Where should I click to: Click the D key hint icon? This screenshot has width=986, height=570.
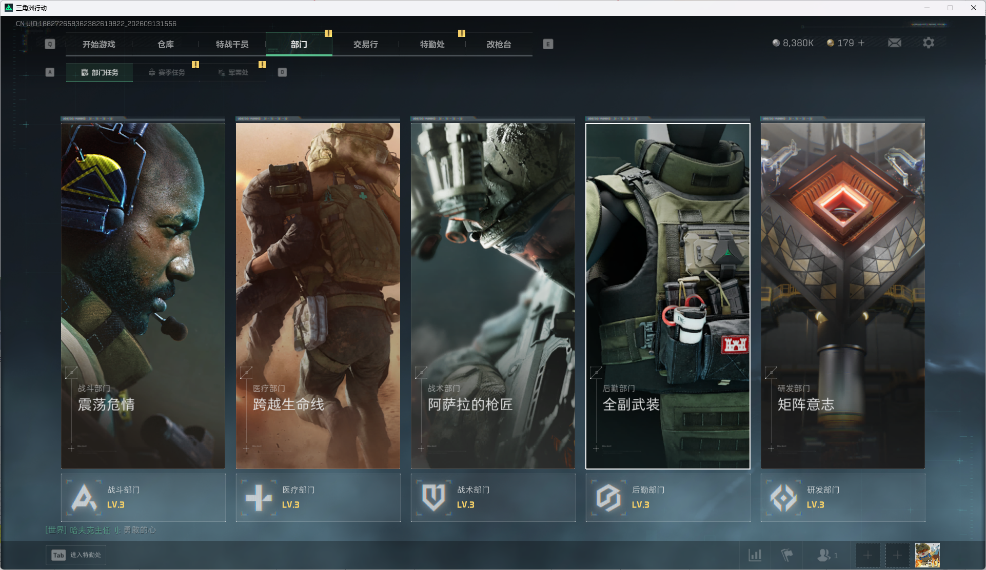click(x=282, y=72)
